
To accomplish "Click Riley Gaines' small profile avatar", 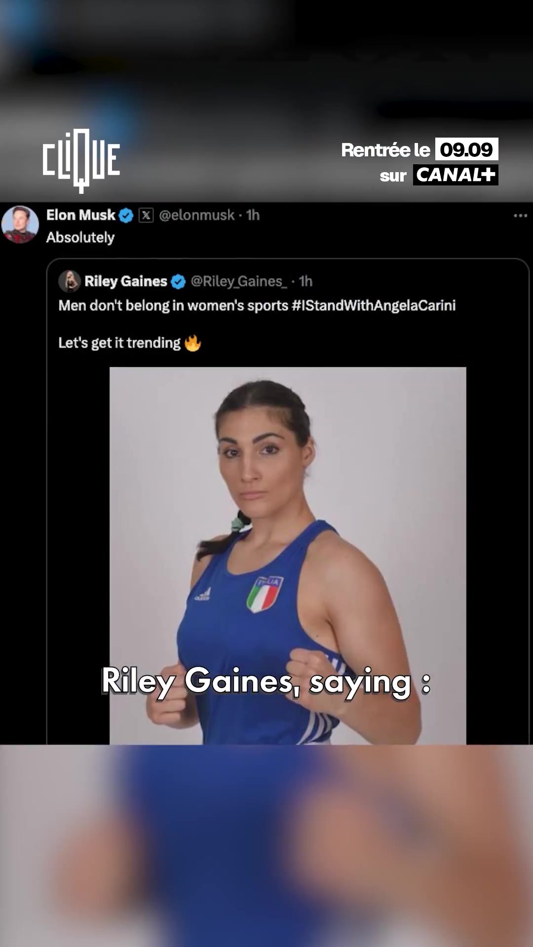I will 70,281.
